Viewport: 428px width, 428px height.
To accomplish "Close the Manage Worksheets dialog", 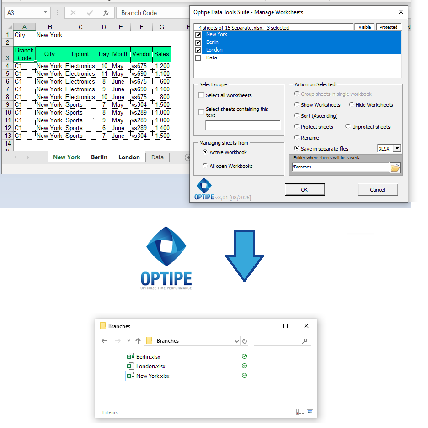I will 401,12.
